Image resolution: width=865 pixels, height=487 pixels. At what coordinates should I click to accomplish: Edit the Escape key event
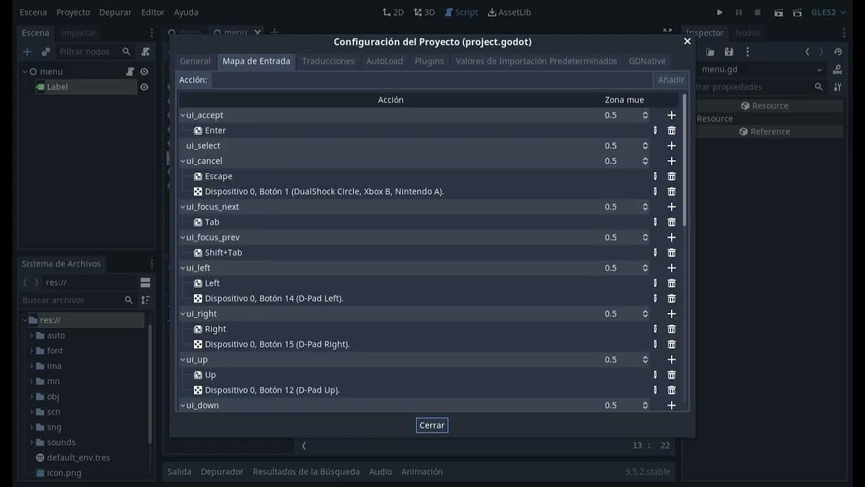coord(655,177)
